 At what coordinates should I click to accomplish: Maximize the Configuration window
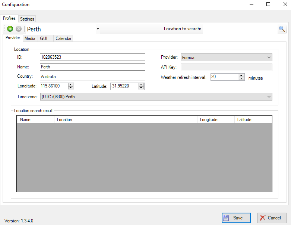coord(268,4)
